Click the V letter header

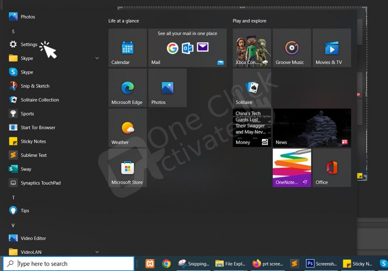13,225
